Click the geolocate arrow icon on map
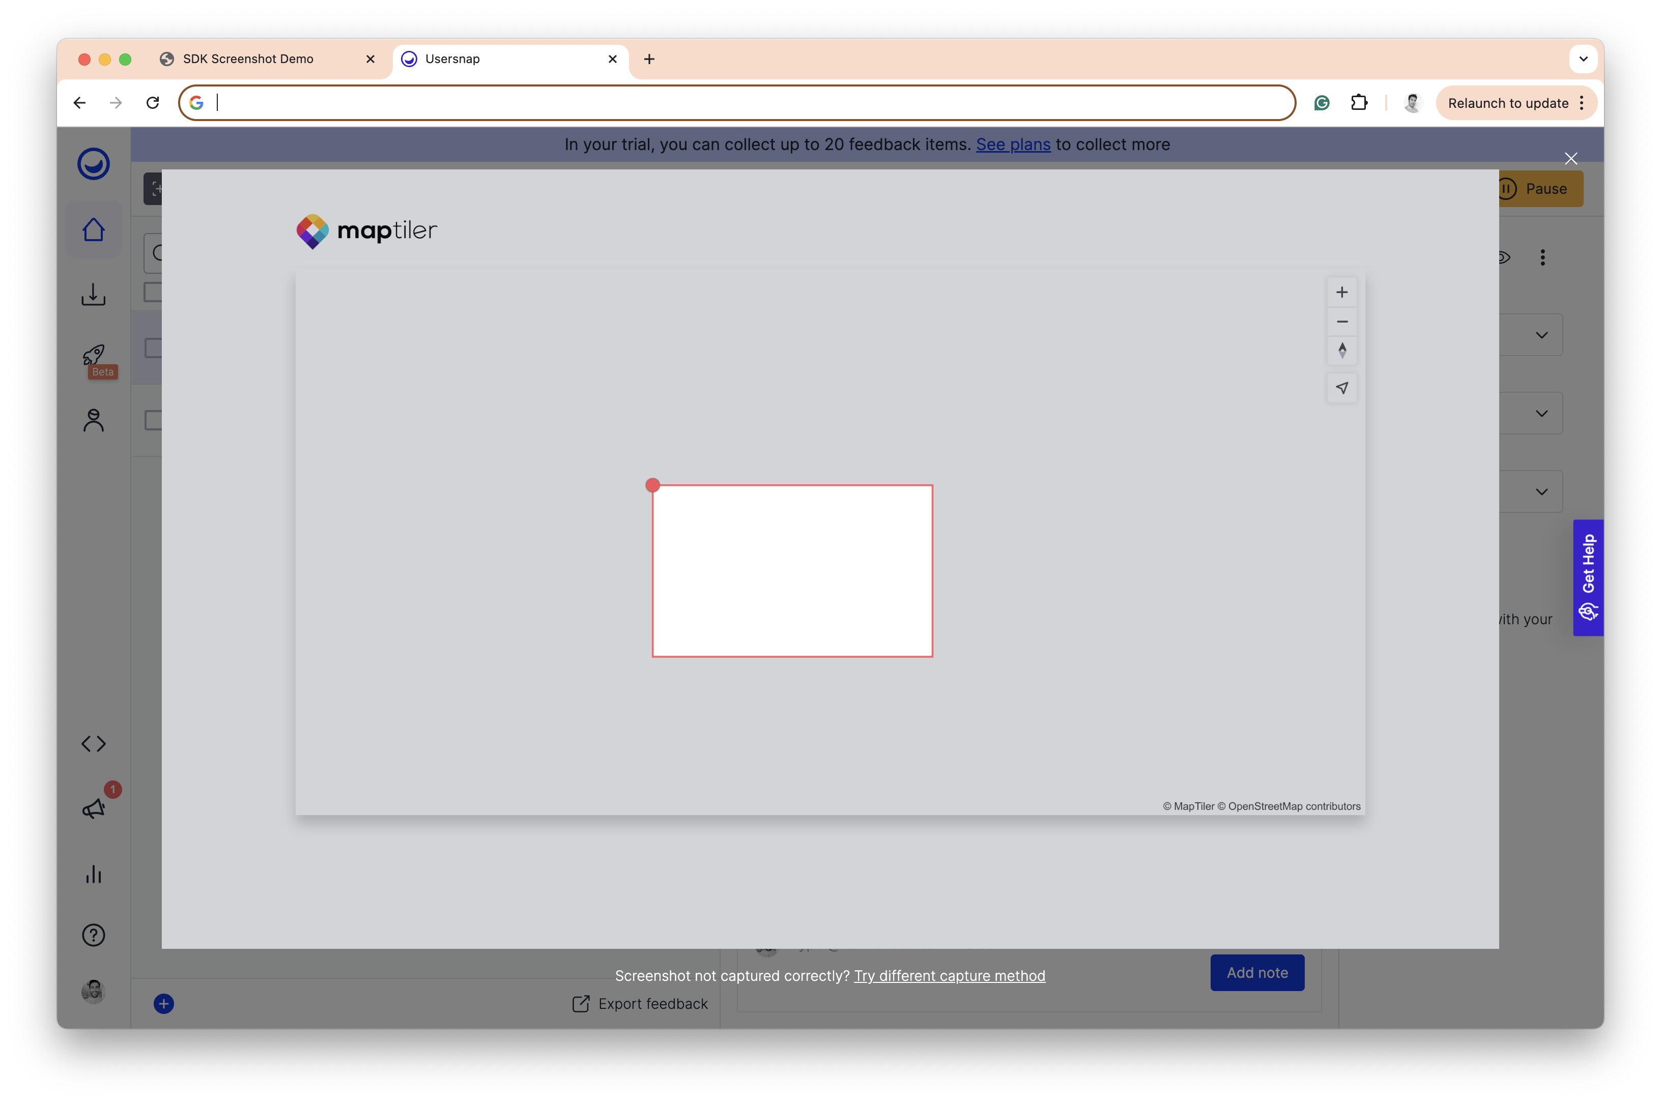Viewport: 1661px width, 1104px height. coord(1341,388)
